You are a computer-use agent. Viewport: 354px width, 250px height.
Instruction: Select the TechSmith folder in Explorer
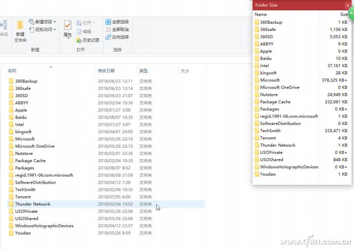[x=22, y=190]
